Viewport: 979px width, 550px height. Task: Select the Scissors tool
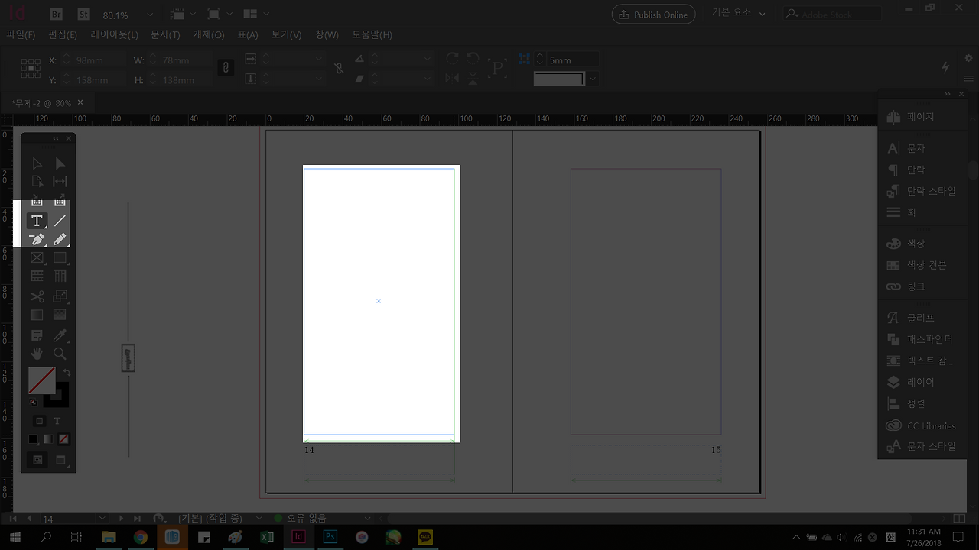point(37,296)
